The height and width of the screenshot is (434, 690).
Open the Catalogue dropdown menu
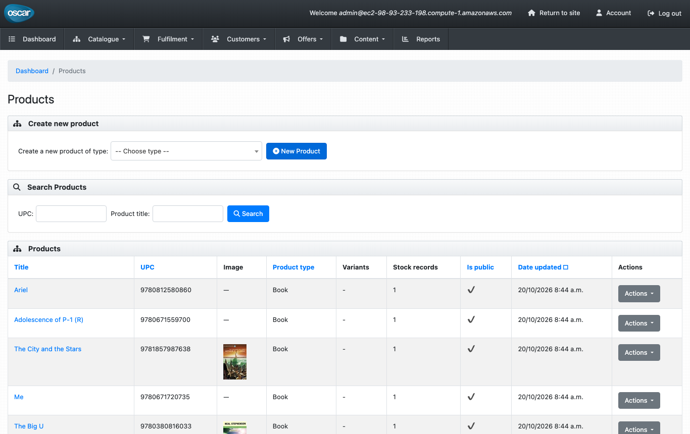[x=99, y=39]
